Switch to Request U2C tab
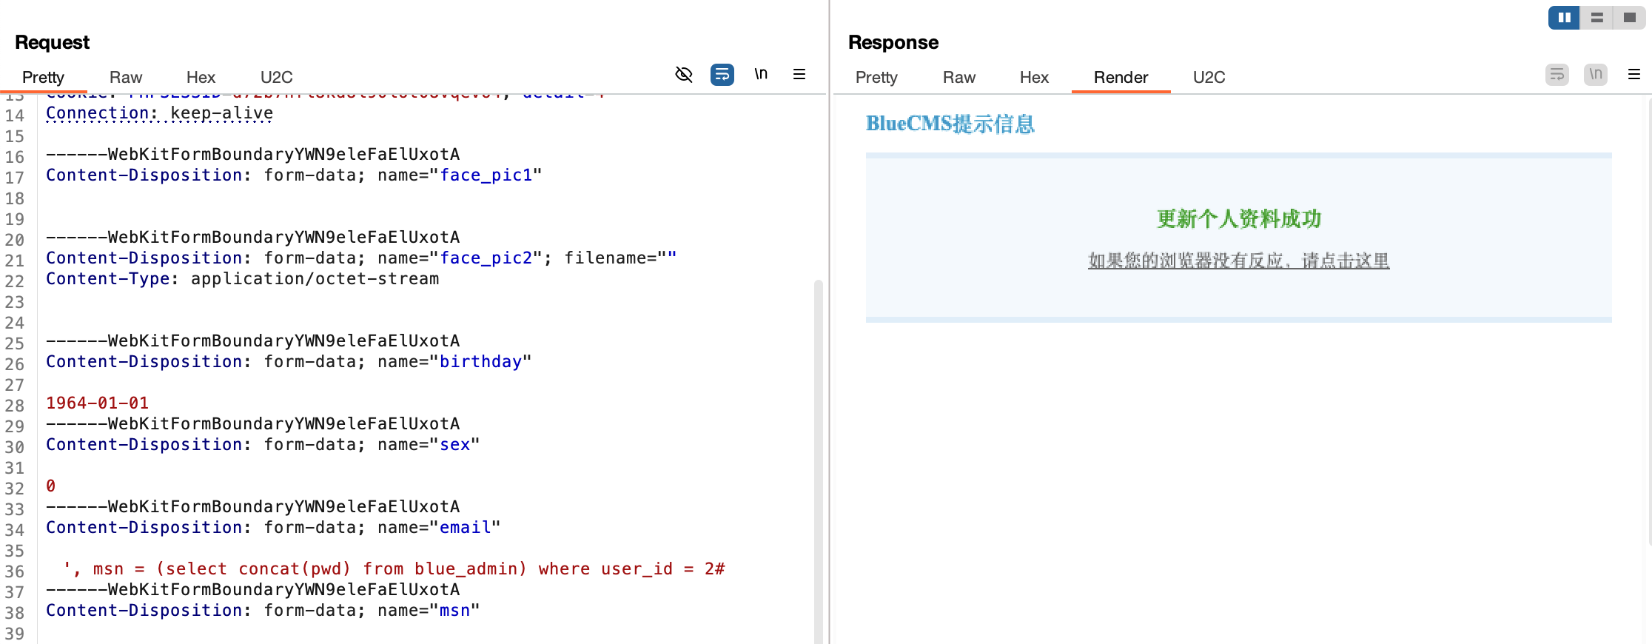1652x644 pixels. coord(277,77)
